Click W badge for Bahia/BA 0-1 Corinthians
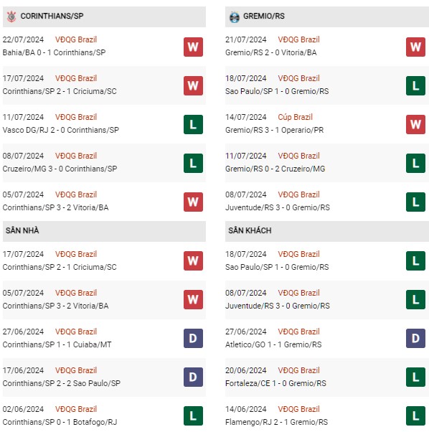 pos(193,47)
